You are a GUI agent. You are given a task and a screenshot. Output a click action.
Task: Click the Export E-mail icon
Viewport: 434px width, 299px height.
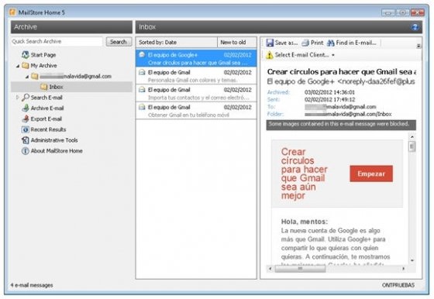point(26,119)
